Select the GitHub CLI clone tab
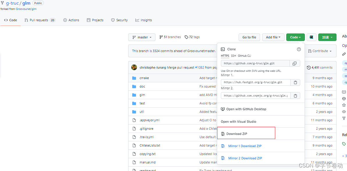 244,56
